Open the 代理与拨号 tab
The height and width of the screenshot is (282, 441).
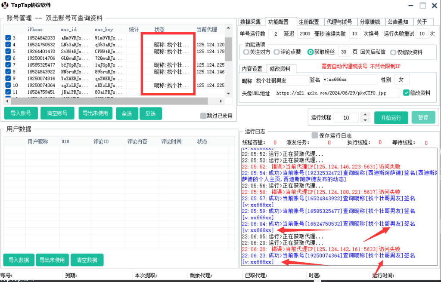pyautogui.click(x=340, y=22)
